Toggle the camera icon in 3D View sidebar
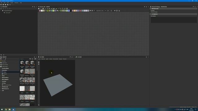 [39, 62]
